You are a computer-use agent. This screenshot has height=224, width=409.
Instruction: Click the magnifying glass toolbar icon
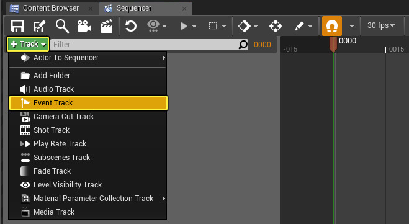(x=62, y=26)
